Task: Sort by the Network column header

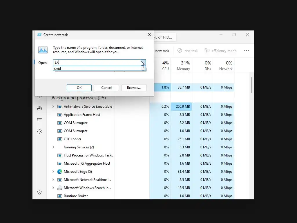Action: pos(224,65)
